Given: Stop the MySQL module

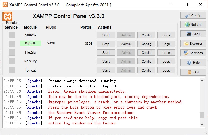Looking at the screenshot, I should (106, 44).
